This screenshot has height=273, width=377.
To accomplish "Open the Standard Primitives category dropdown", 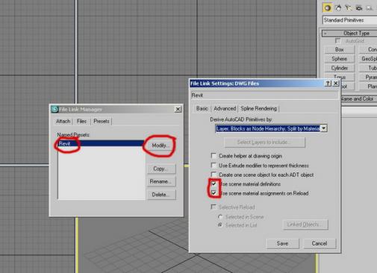I will [x=349, y=20].
